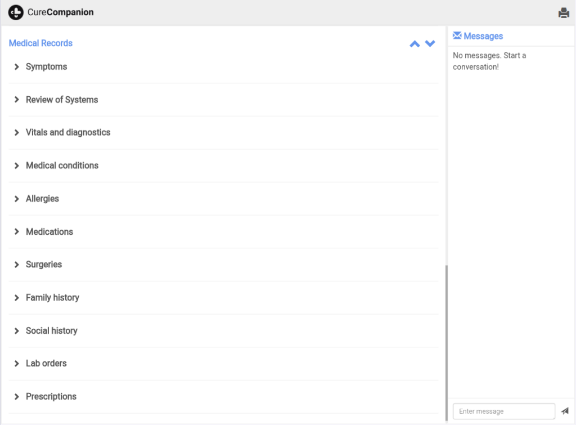Expand the Symptoms section chevron
This screenshot has width=576, height=425.
(17, 67)
